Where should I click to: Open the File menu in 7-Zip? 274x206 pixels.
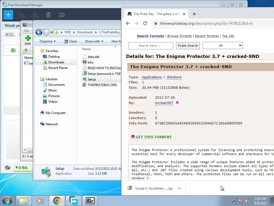coord(26,31)
